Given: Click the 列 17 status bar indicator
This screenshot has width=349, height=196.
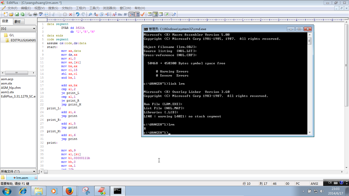Looking at the screenshot, I should (263, 184).
